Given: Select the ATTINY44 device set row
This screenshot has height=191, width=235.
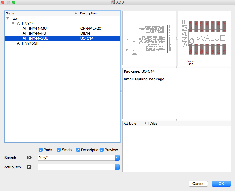Looking at the screenshot, I should (x=62, y=23).
